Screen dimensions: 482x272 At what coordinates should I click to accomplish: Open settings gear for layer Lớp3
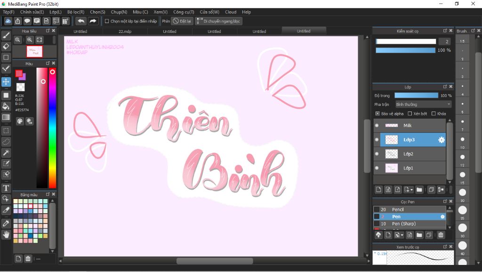point(441,140)
